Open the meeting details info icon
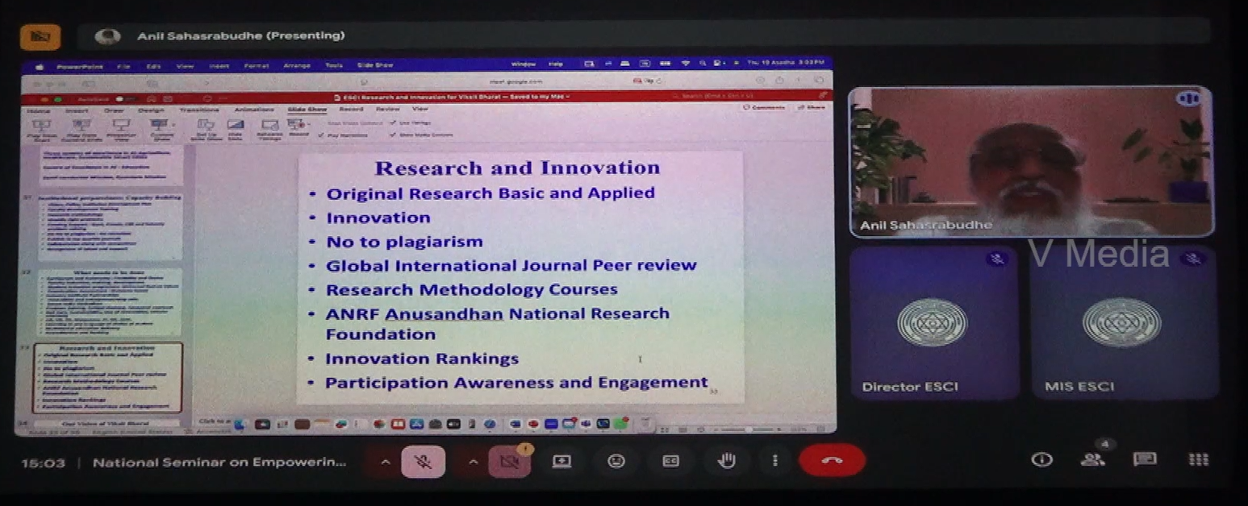 (1041, 459)
